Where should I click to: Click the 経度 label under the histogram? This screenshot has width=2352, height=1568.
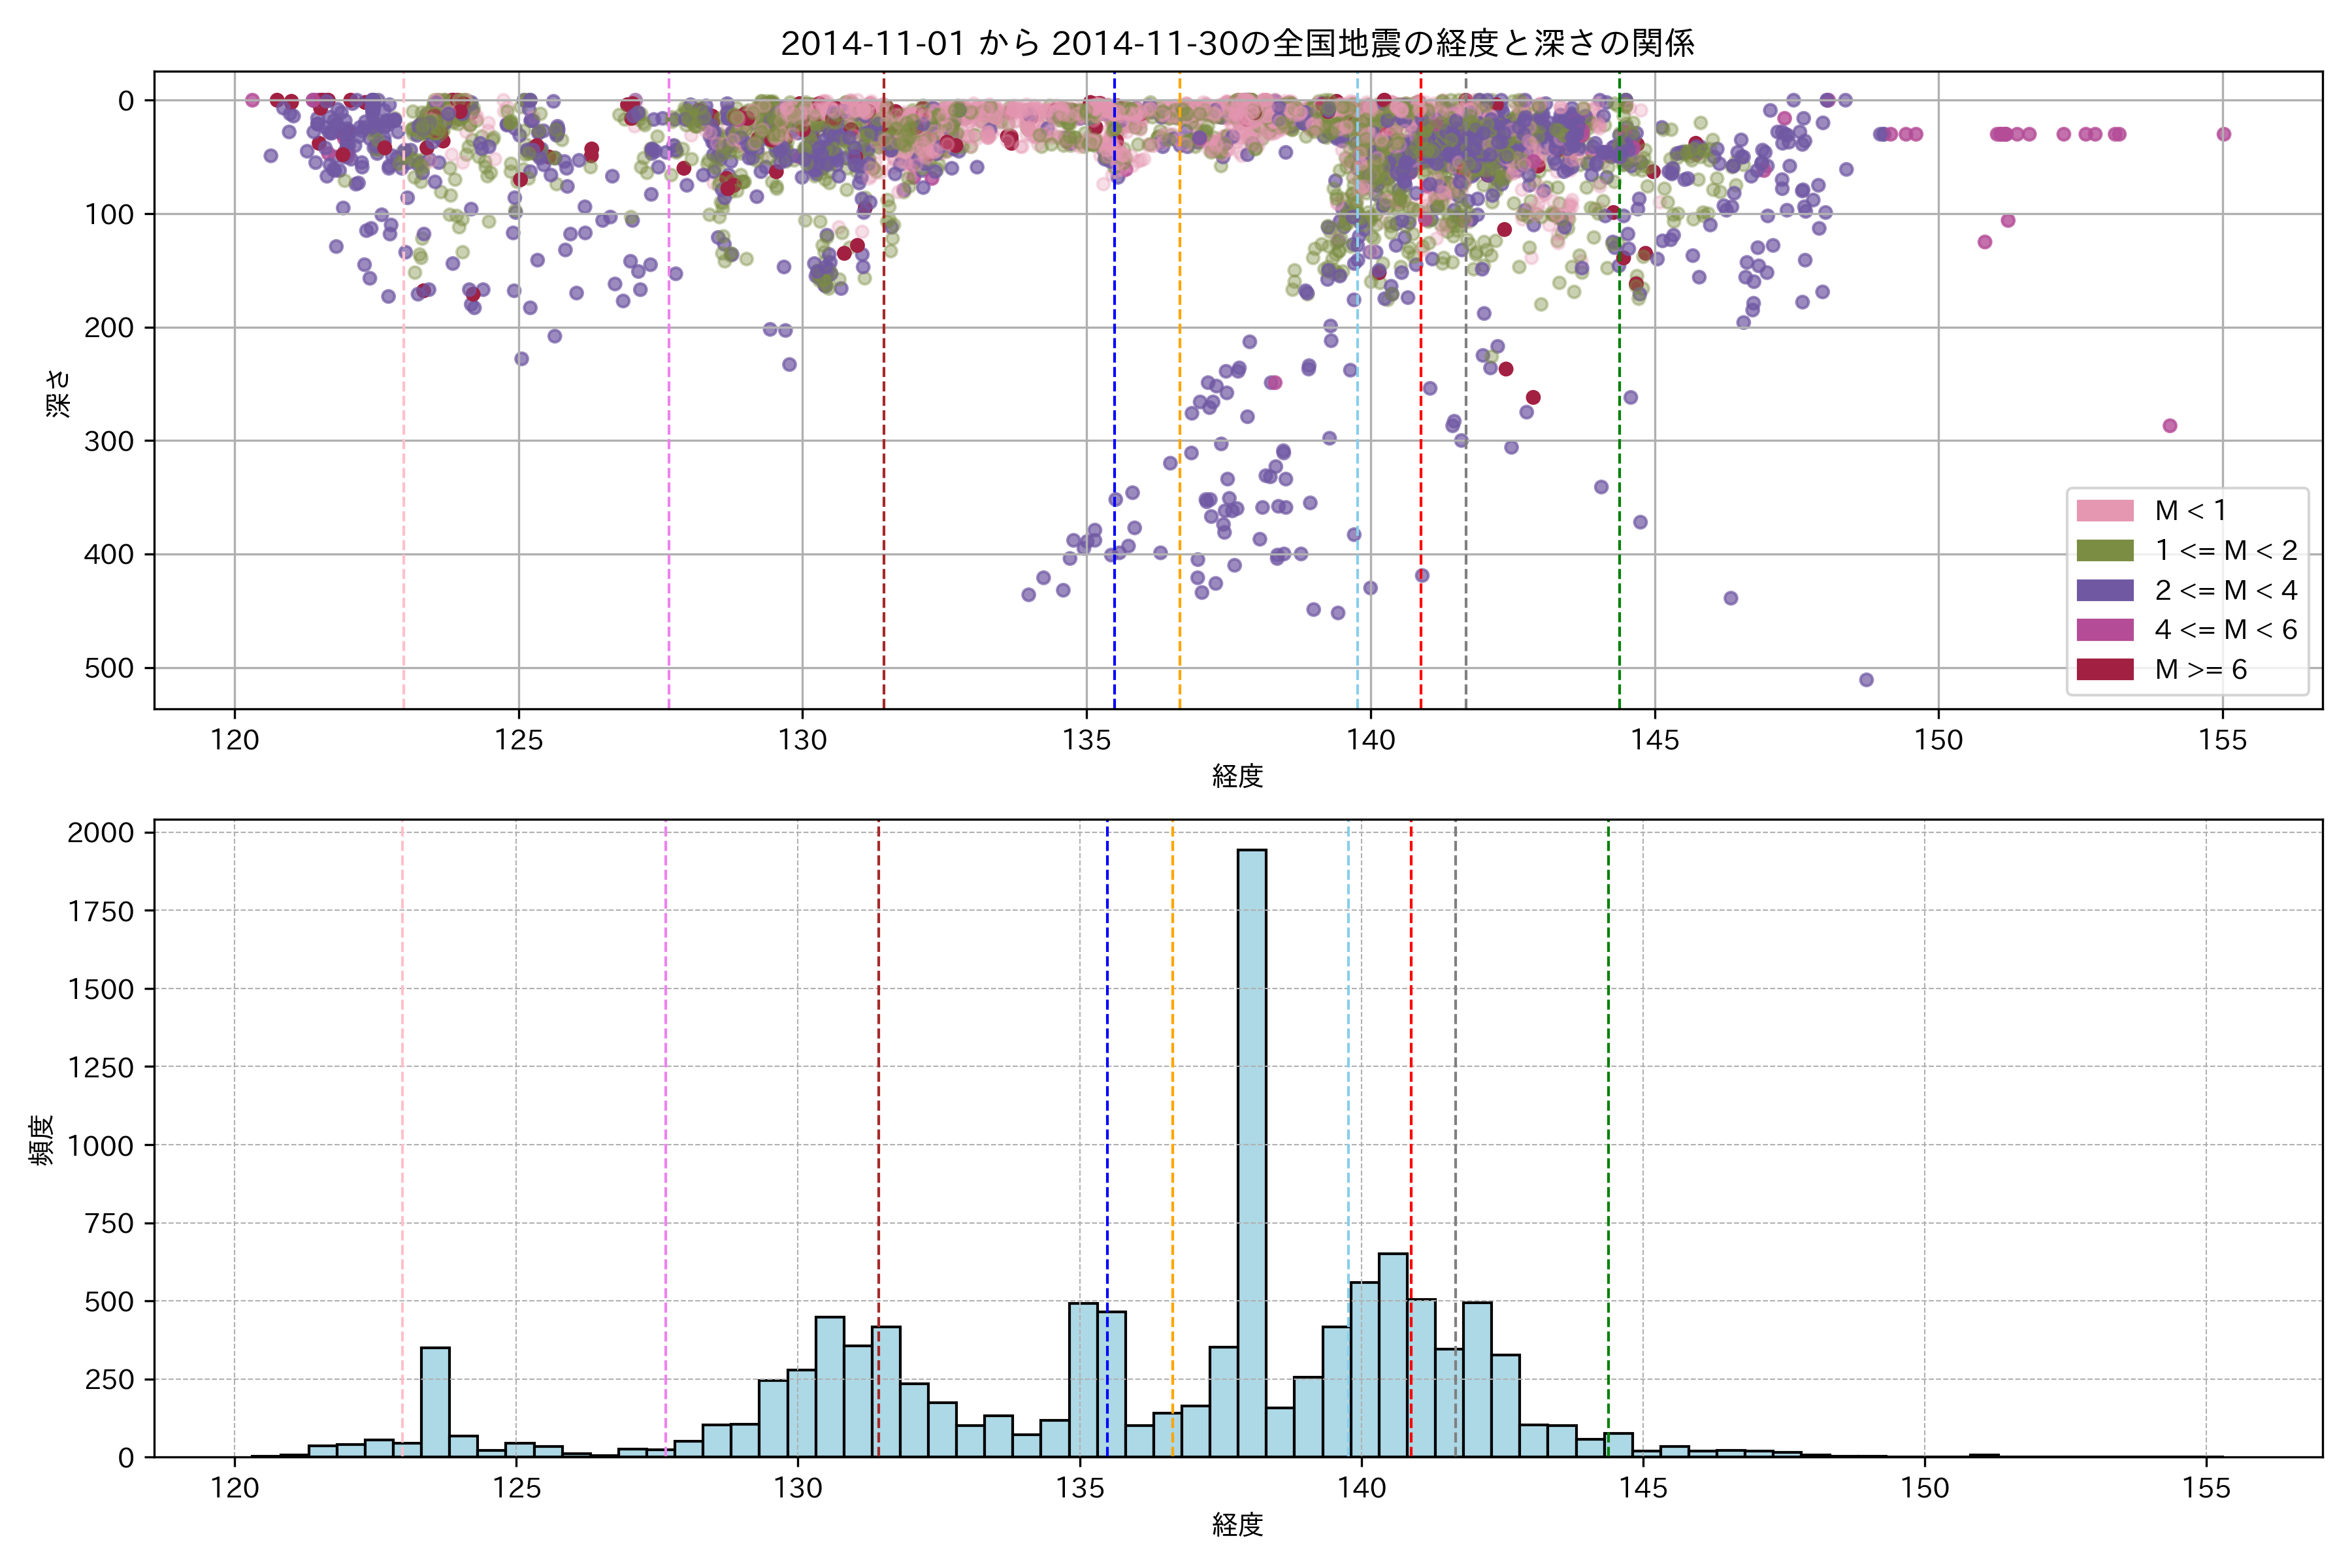pos(1237,1525)
